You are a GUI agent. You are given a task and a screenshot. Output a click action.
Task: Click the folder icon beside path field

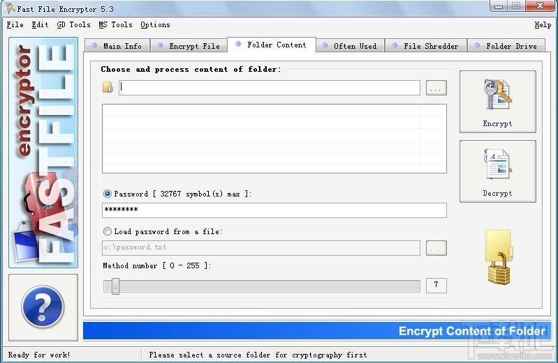click(108, 87)
